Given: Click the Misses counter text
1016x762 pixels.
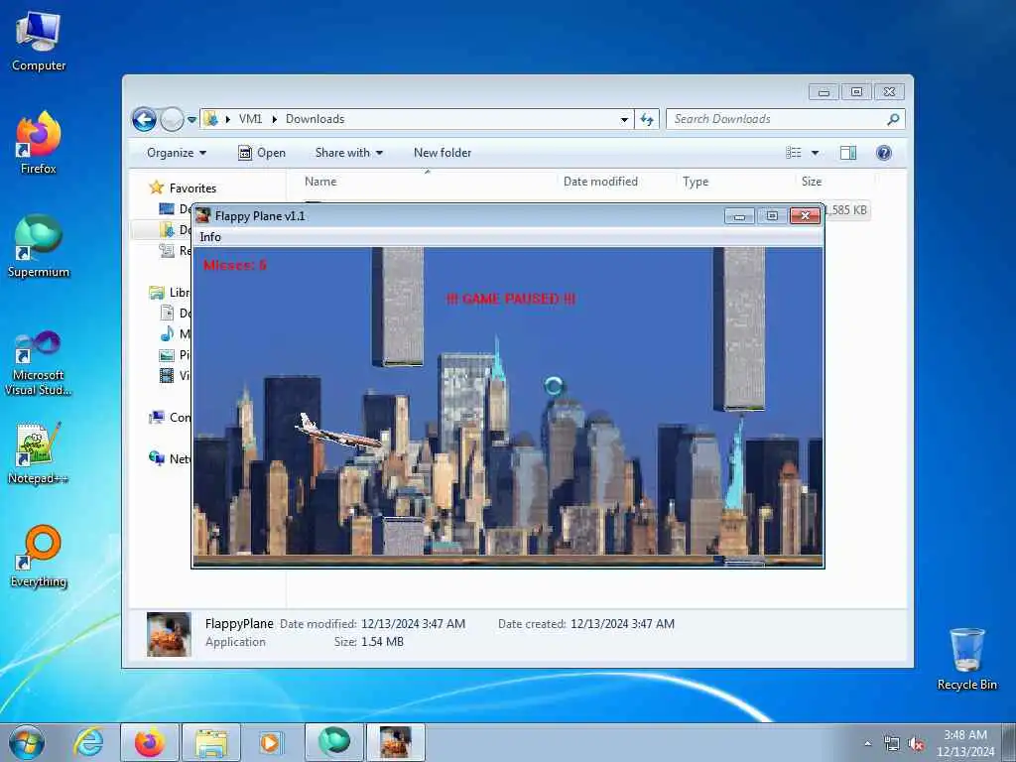Looking at the screenshot, I should 234,264.
